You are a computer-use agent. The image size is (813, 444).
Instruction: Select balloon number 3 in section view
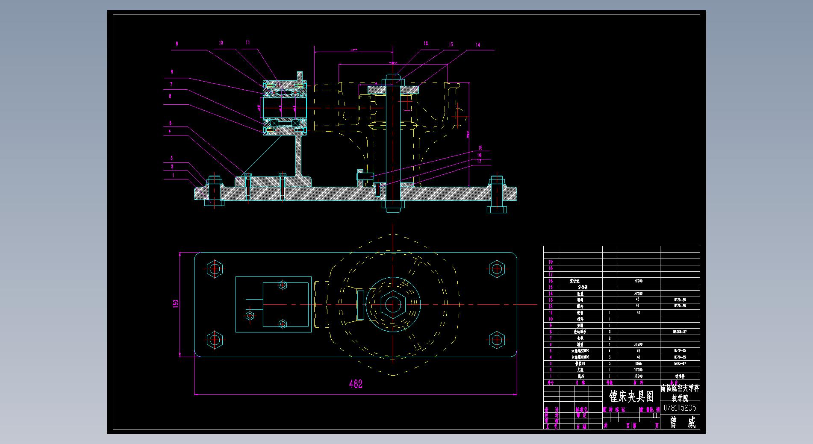pyautogui.click(x=171, y=158)
